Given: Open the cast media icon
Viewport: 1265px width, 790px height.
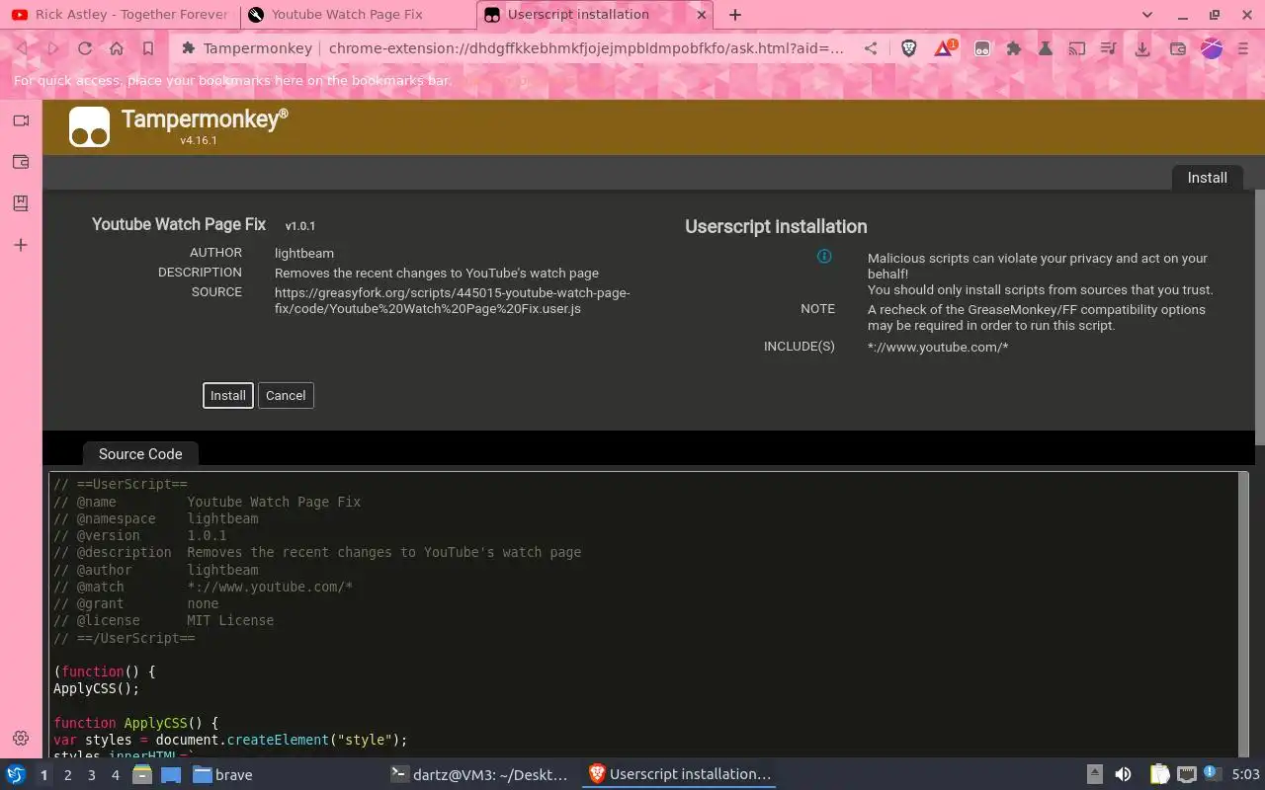Looking at the screenshot, I should coord(1078,48).
